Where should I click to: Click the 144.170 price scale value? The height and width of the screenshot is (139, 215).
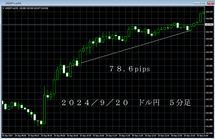(x=209, y=12)
